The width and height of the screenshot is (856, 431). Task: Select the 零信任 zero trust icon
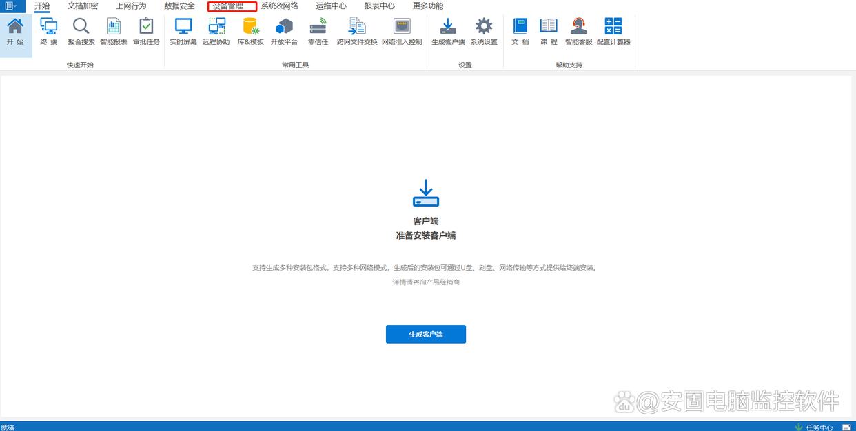tap(318, 32)
